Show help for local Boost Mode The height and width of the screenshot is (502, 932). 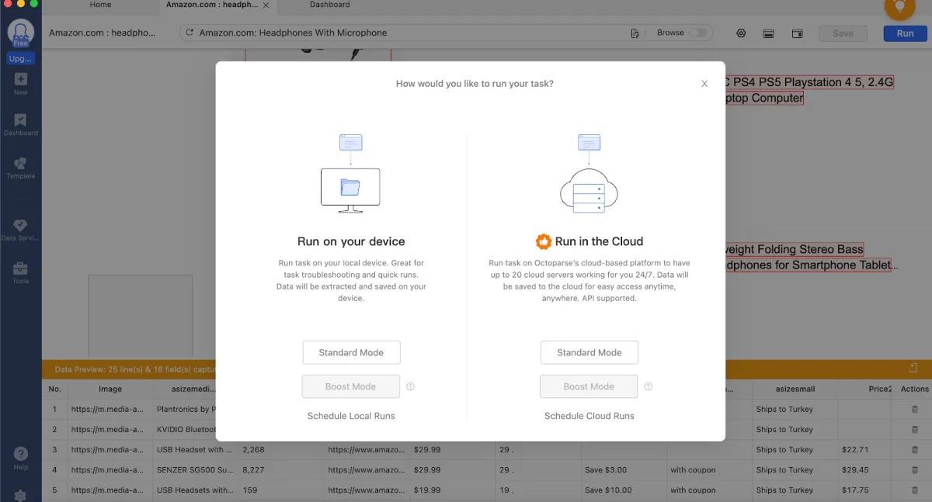411,386
